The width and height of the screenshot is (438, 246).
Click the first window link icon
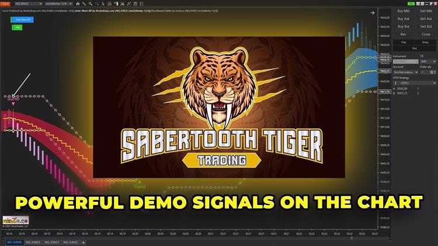point(418,3)
